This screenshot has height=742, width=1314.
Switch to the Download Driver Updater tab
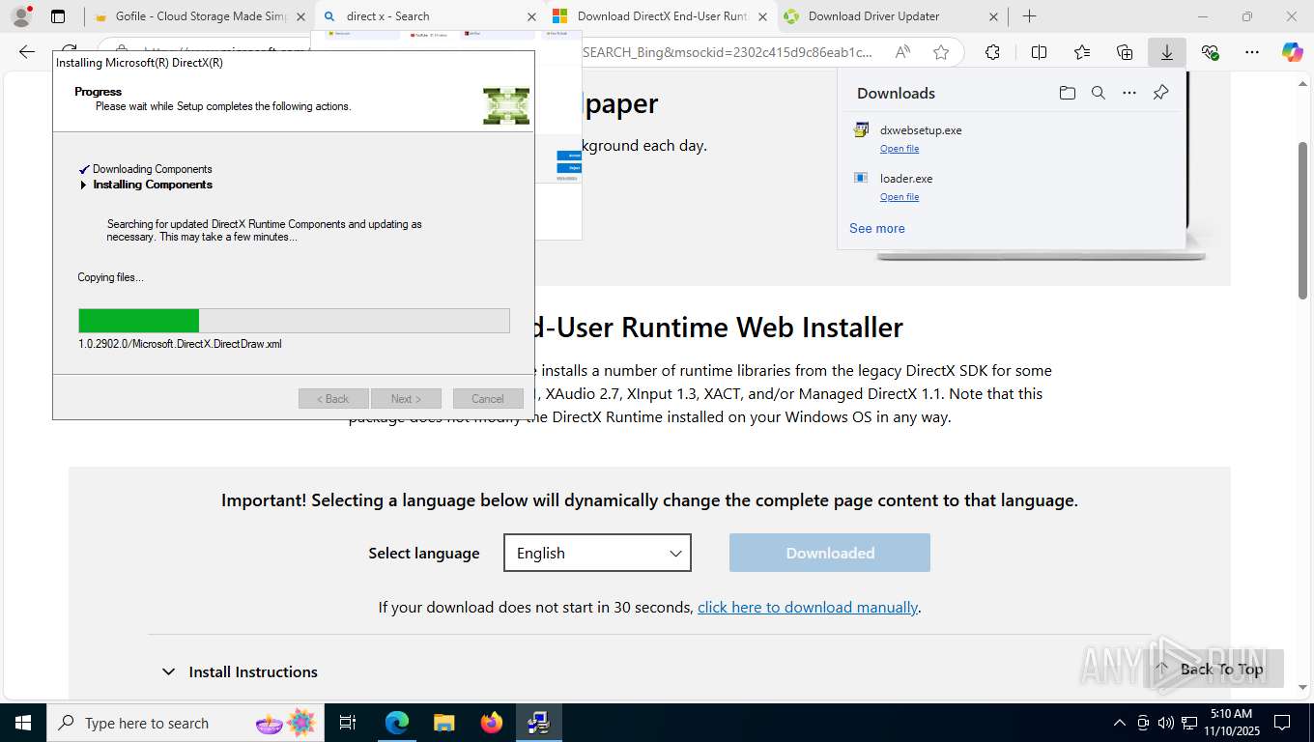tap(892, 16)
